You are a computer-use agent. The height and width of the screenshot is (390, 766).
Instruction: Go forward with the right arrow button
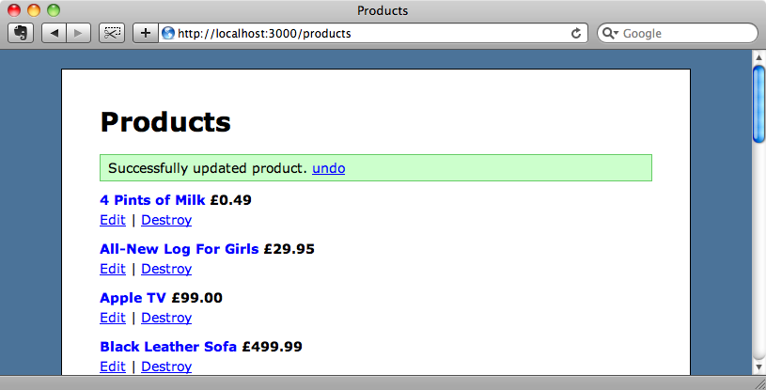(x=78, y=33)
